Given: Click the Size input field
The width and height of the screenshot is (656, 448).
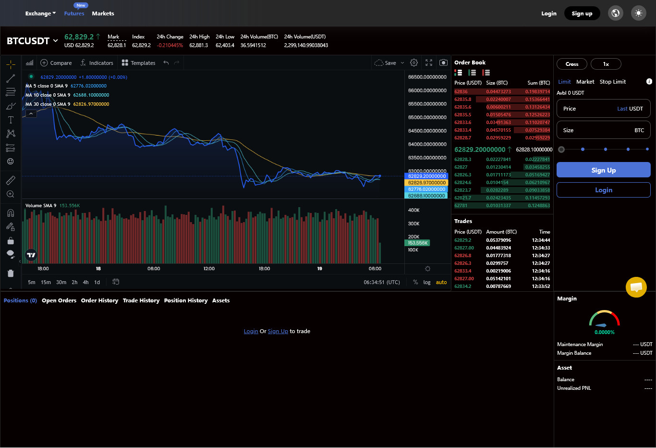Looking at the screenshot, I should tap(604, 130).
